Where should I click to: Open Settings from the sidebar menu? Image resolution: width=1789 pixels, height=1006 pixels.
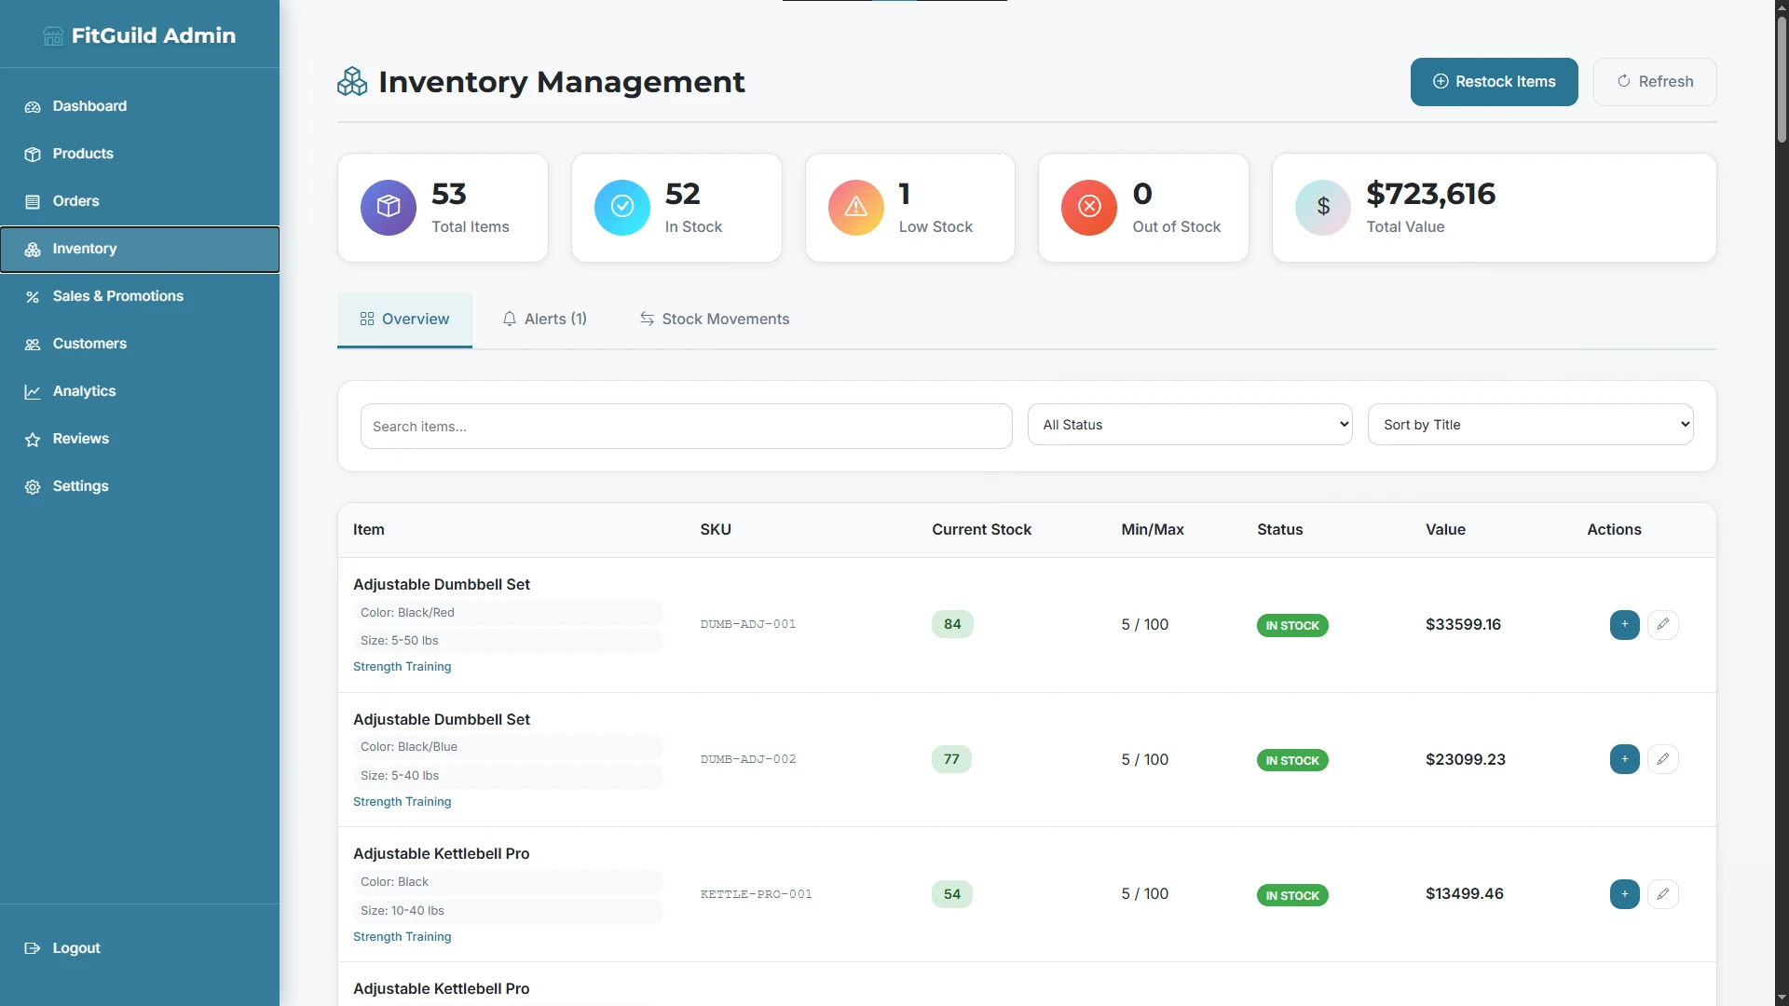[140, 487]
